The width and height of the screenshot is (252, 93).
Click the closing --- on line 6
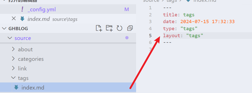pyautogui.click(x=167, y=42)
